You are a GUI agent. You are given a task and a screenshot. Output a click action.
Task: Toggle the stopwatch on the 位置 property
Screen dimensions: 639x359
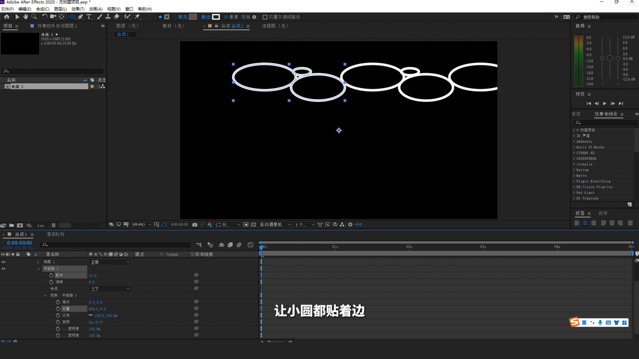57,309
